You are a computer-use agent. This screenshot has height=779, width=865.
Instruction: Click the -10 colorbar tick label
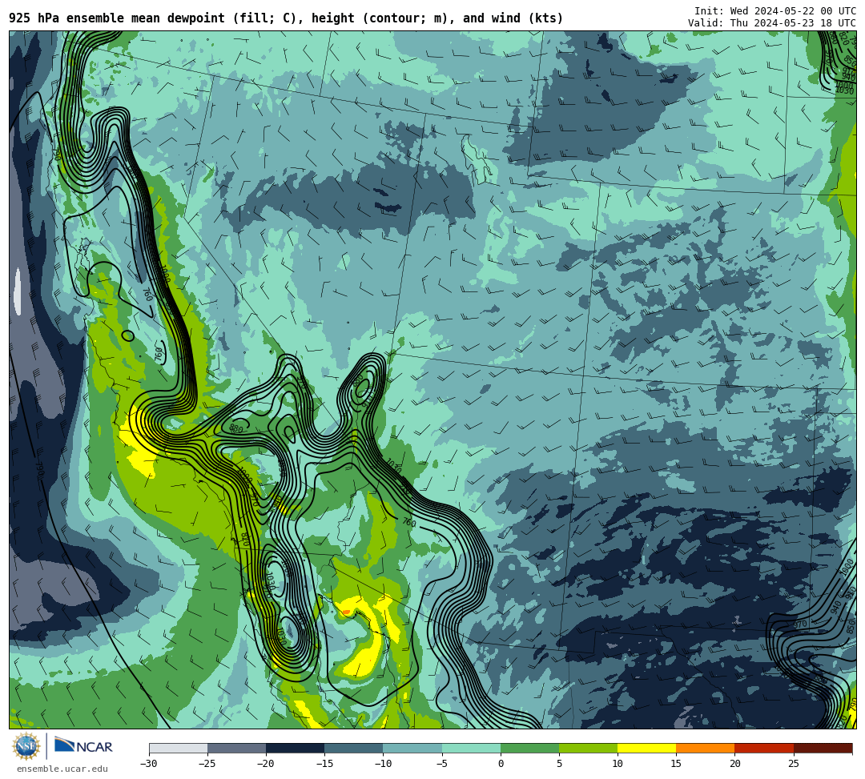click(383, 764)
